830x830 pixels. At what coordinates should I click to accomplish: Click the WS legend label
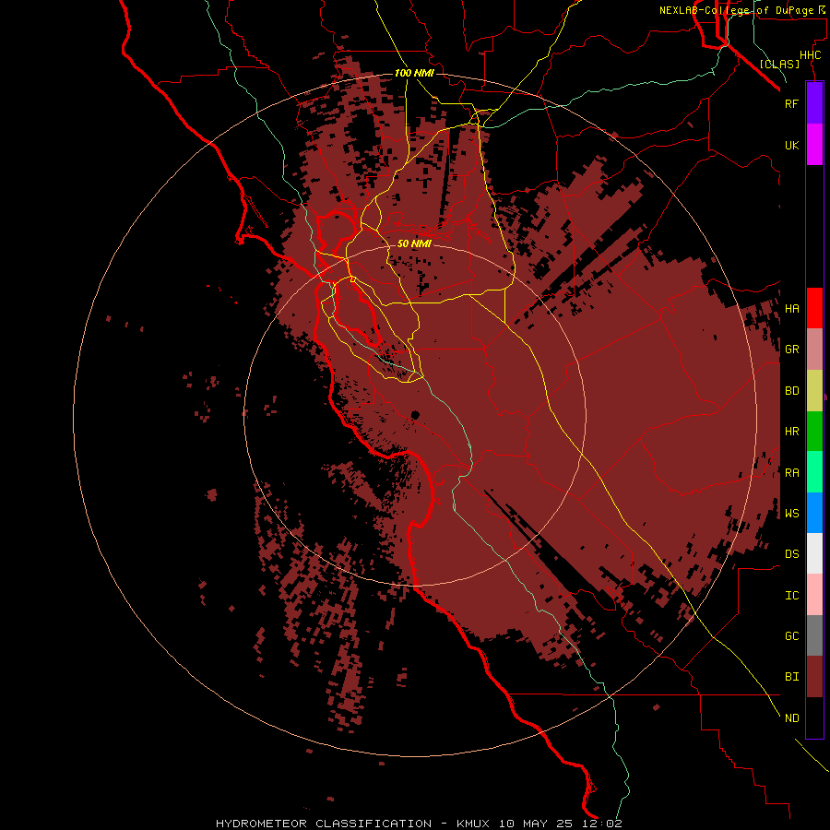coord(791,514)
